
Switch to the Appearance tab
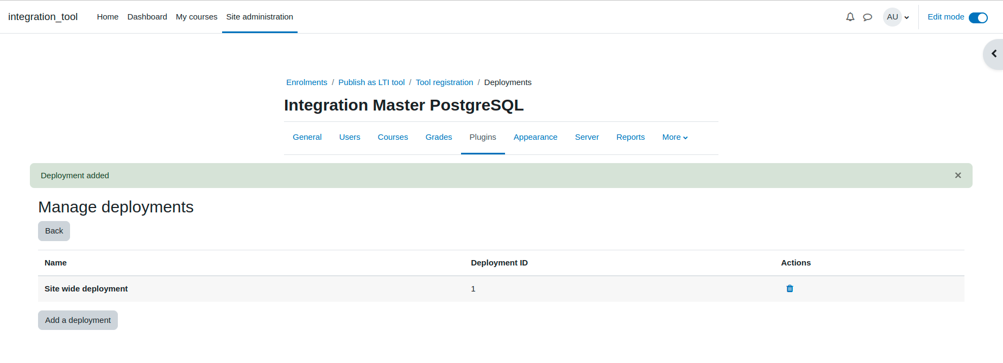pos(535,138)
